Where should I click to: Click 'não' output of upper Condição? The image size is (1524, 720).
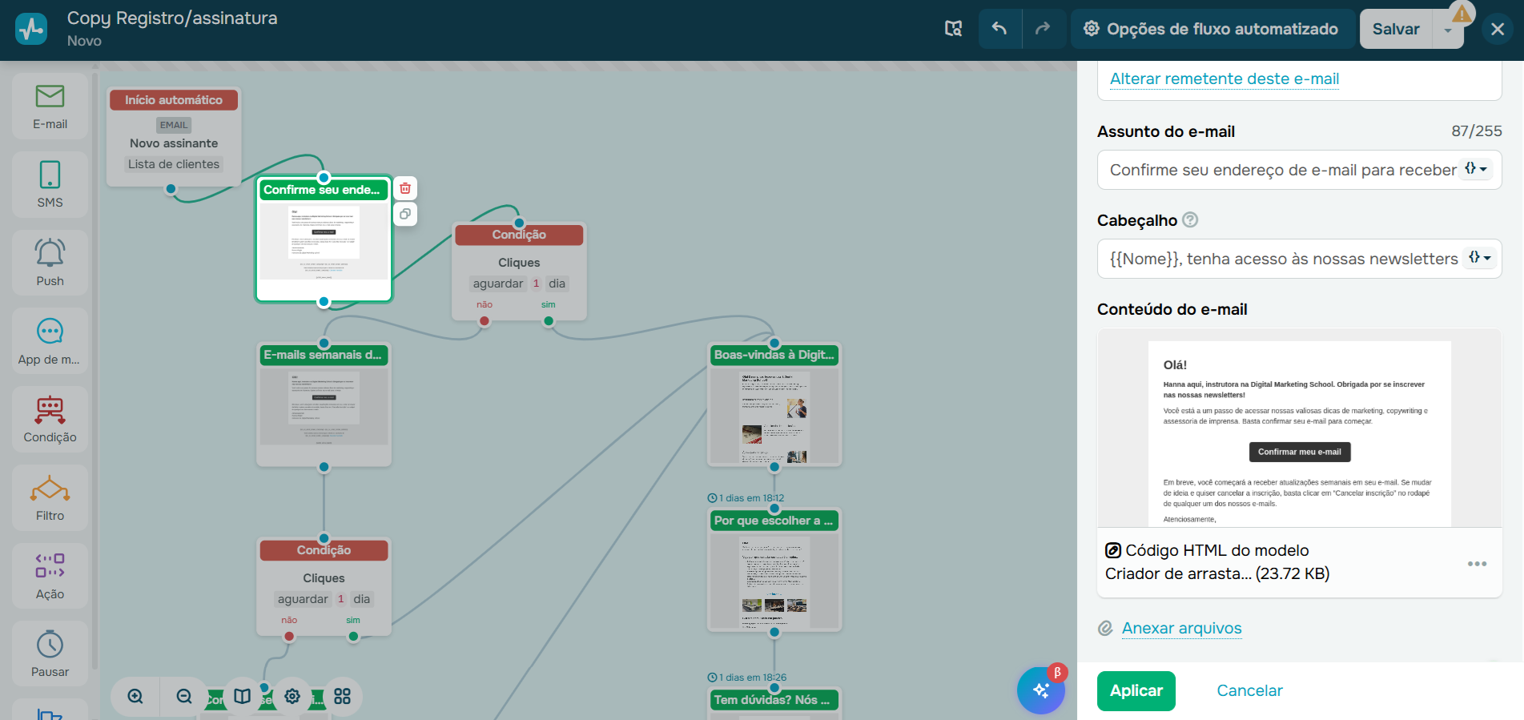pyautogui.click(x=485, y=320)
